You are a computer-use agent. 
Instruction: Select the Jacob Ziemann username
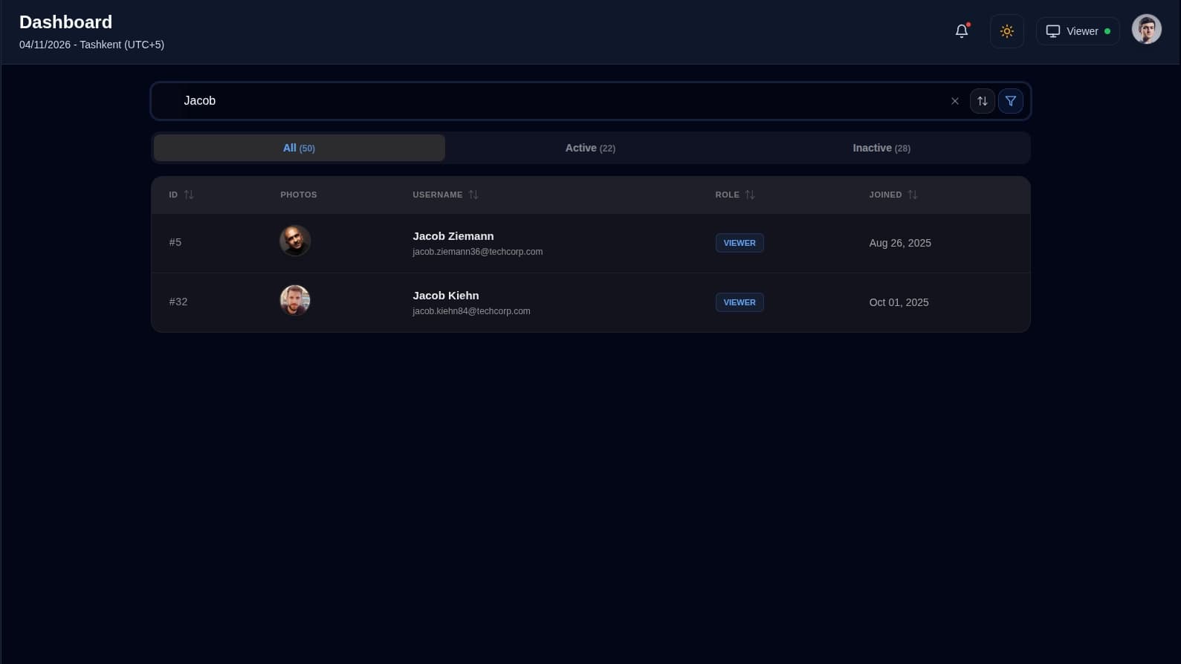tap(453, 236)
